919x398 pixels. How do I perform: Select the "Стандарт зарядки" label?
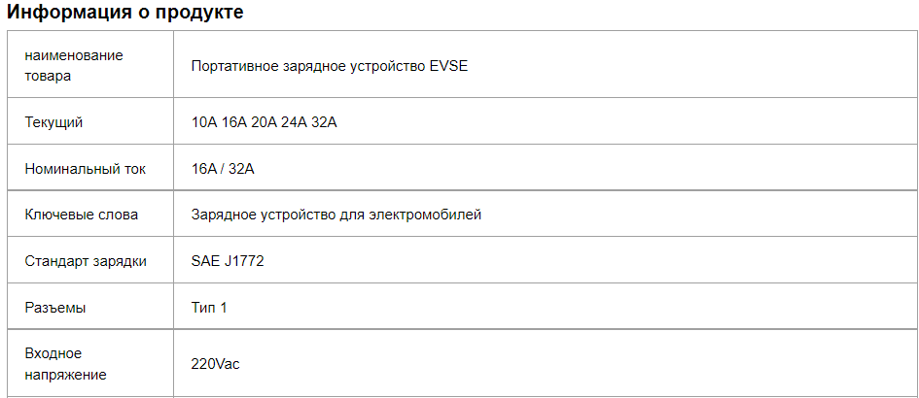pyautogui.click(x=86, y=261)
